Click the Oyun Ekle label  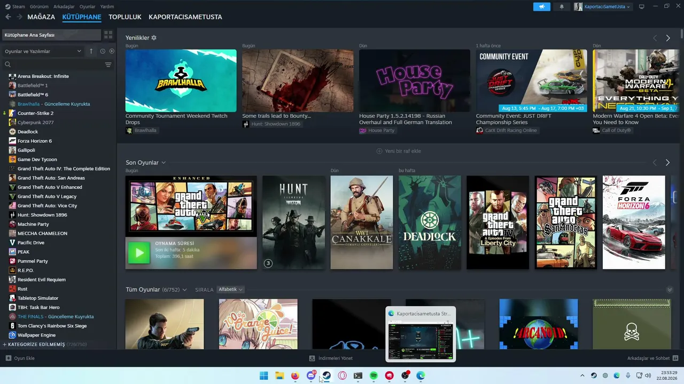(25, 358)
